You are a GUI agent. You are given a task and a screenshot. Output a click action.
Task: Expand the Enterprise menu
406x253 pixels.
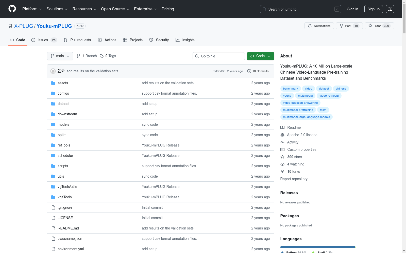(x=145, y=9)
